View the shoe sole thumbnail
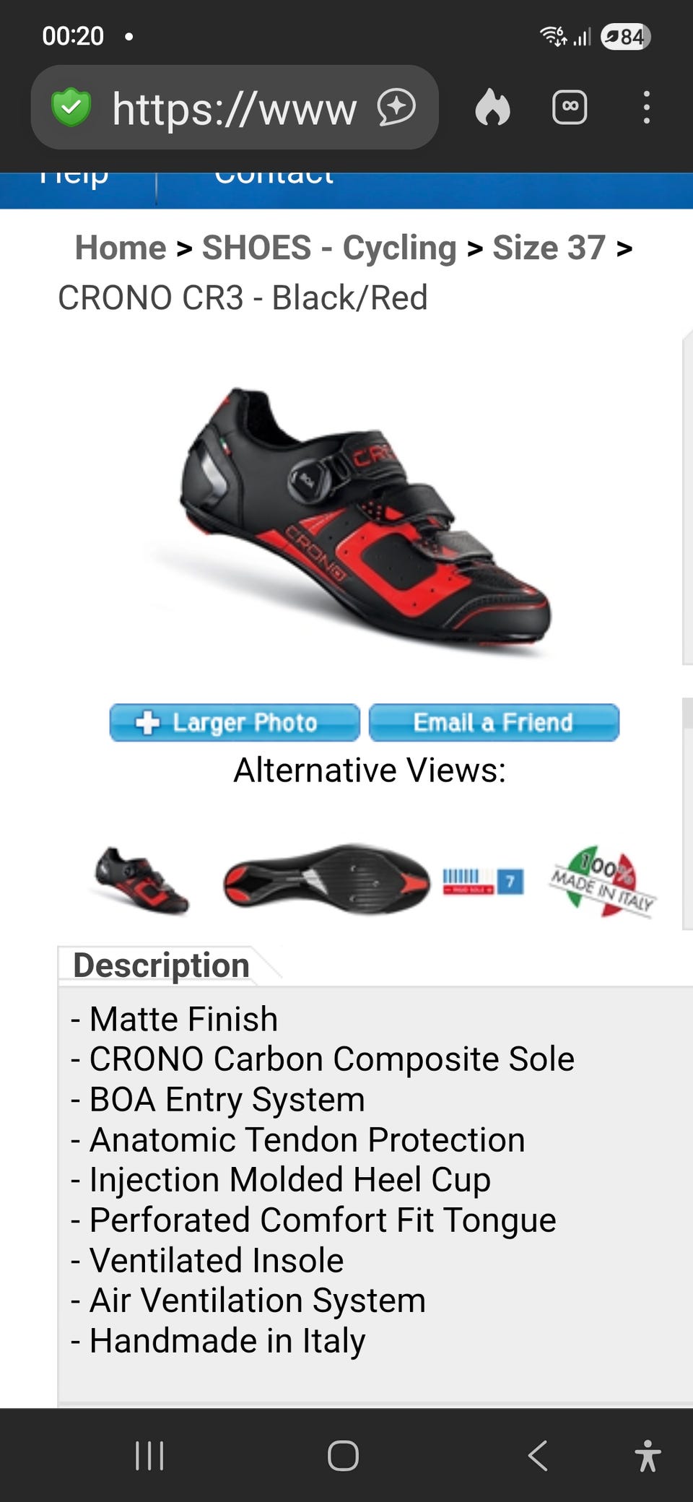 (x=326, y=879)
